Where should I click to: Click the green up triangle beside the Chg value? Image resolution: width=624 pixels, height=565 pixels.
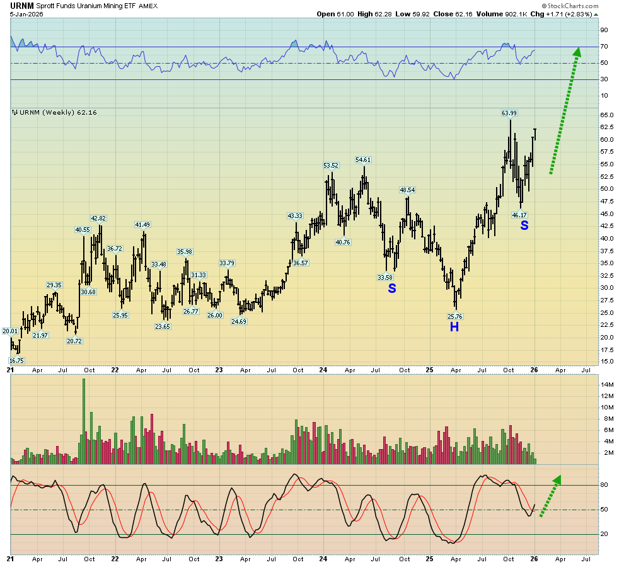(x=596, y=14)
